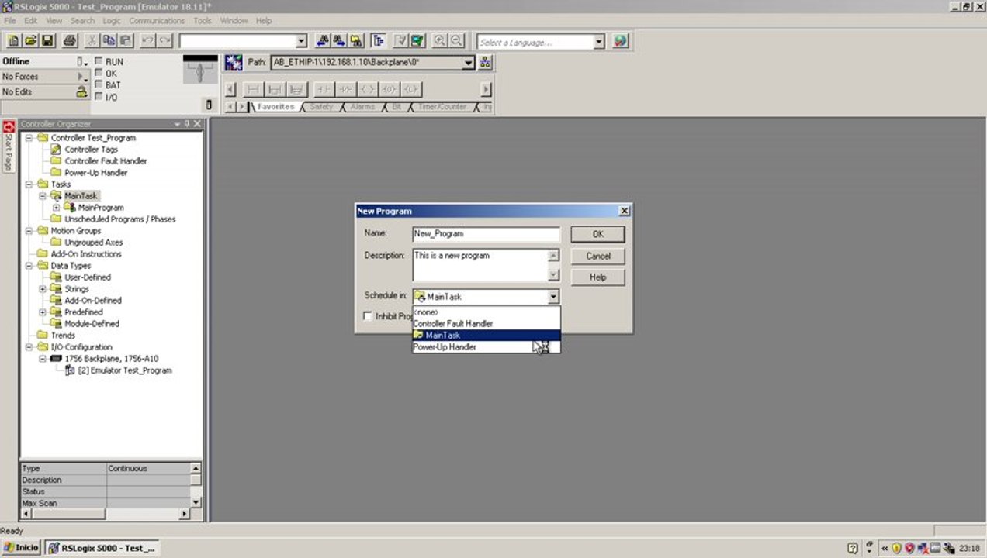Expand the Strings data type node
This screenshot has width=987, height=558.
(x=43, y=289)
